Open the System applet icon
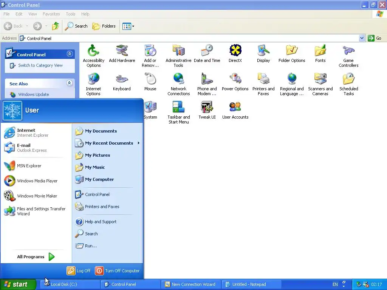387x290 pixels. coord(150,110)
